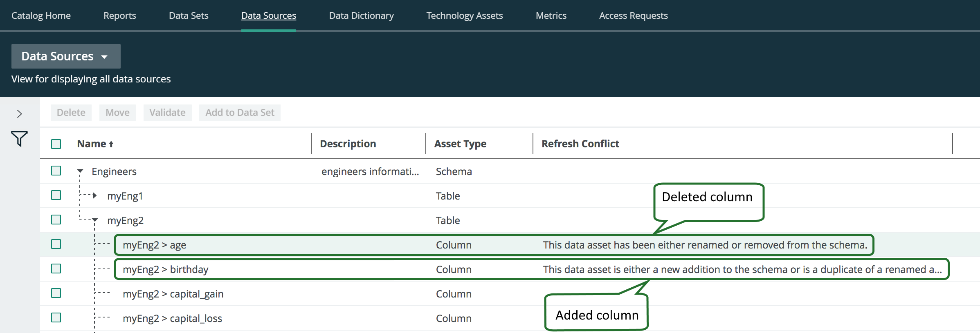This screenshot has height=333, width=980.
Task: Toggle the select-all header checkbox
Action: (56, 144)
